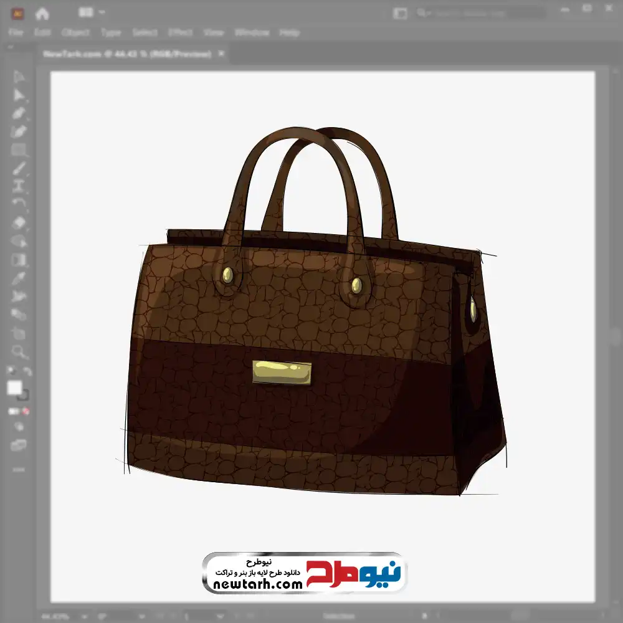
Task: Select the Direct Selection tool
Action: tap(19, 95)
